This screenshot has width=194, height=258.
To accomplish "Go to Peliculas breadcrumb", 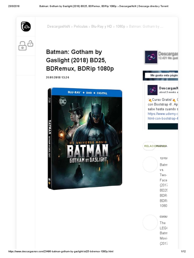I will click(81, 26).
